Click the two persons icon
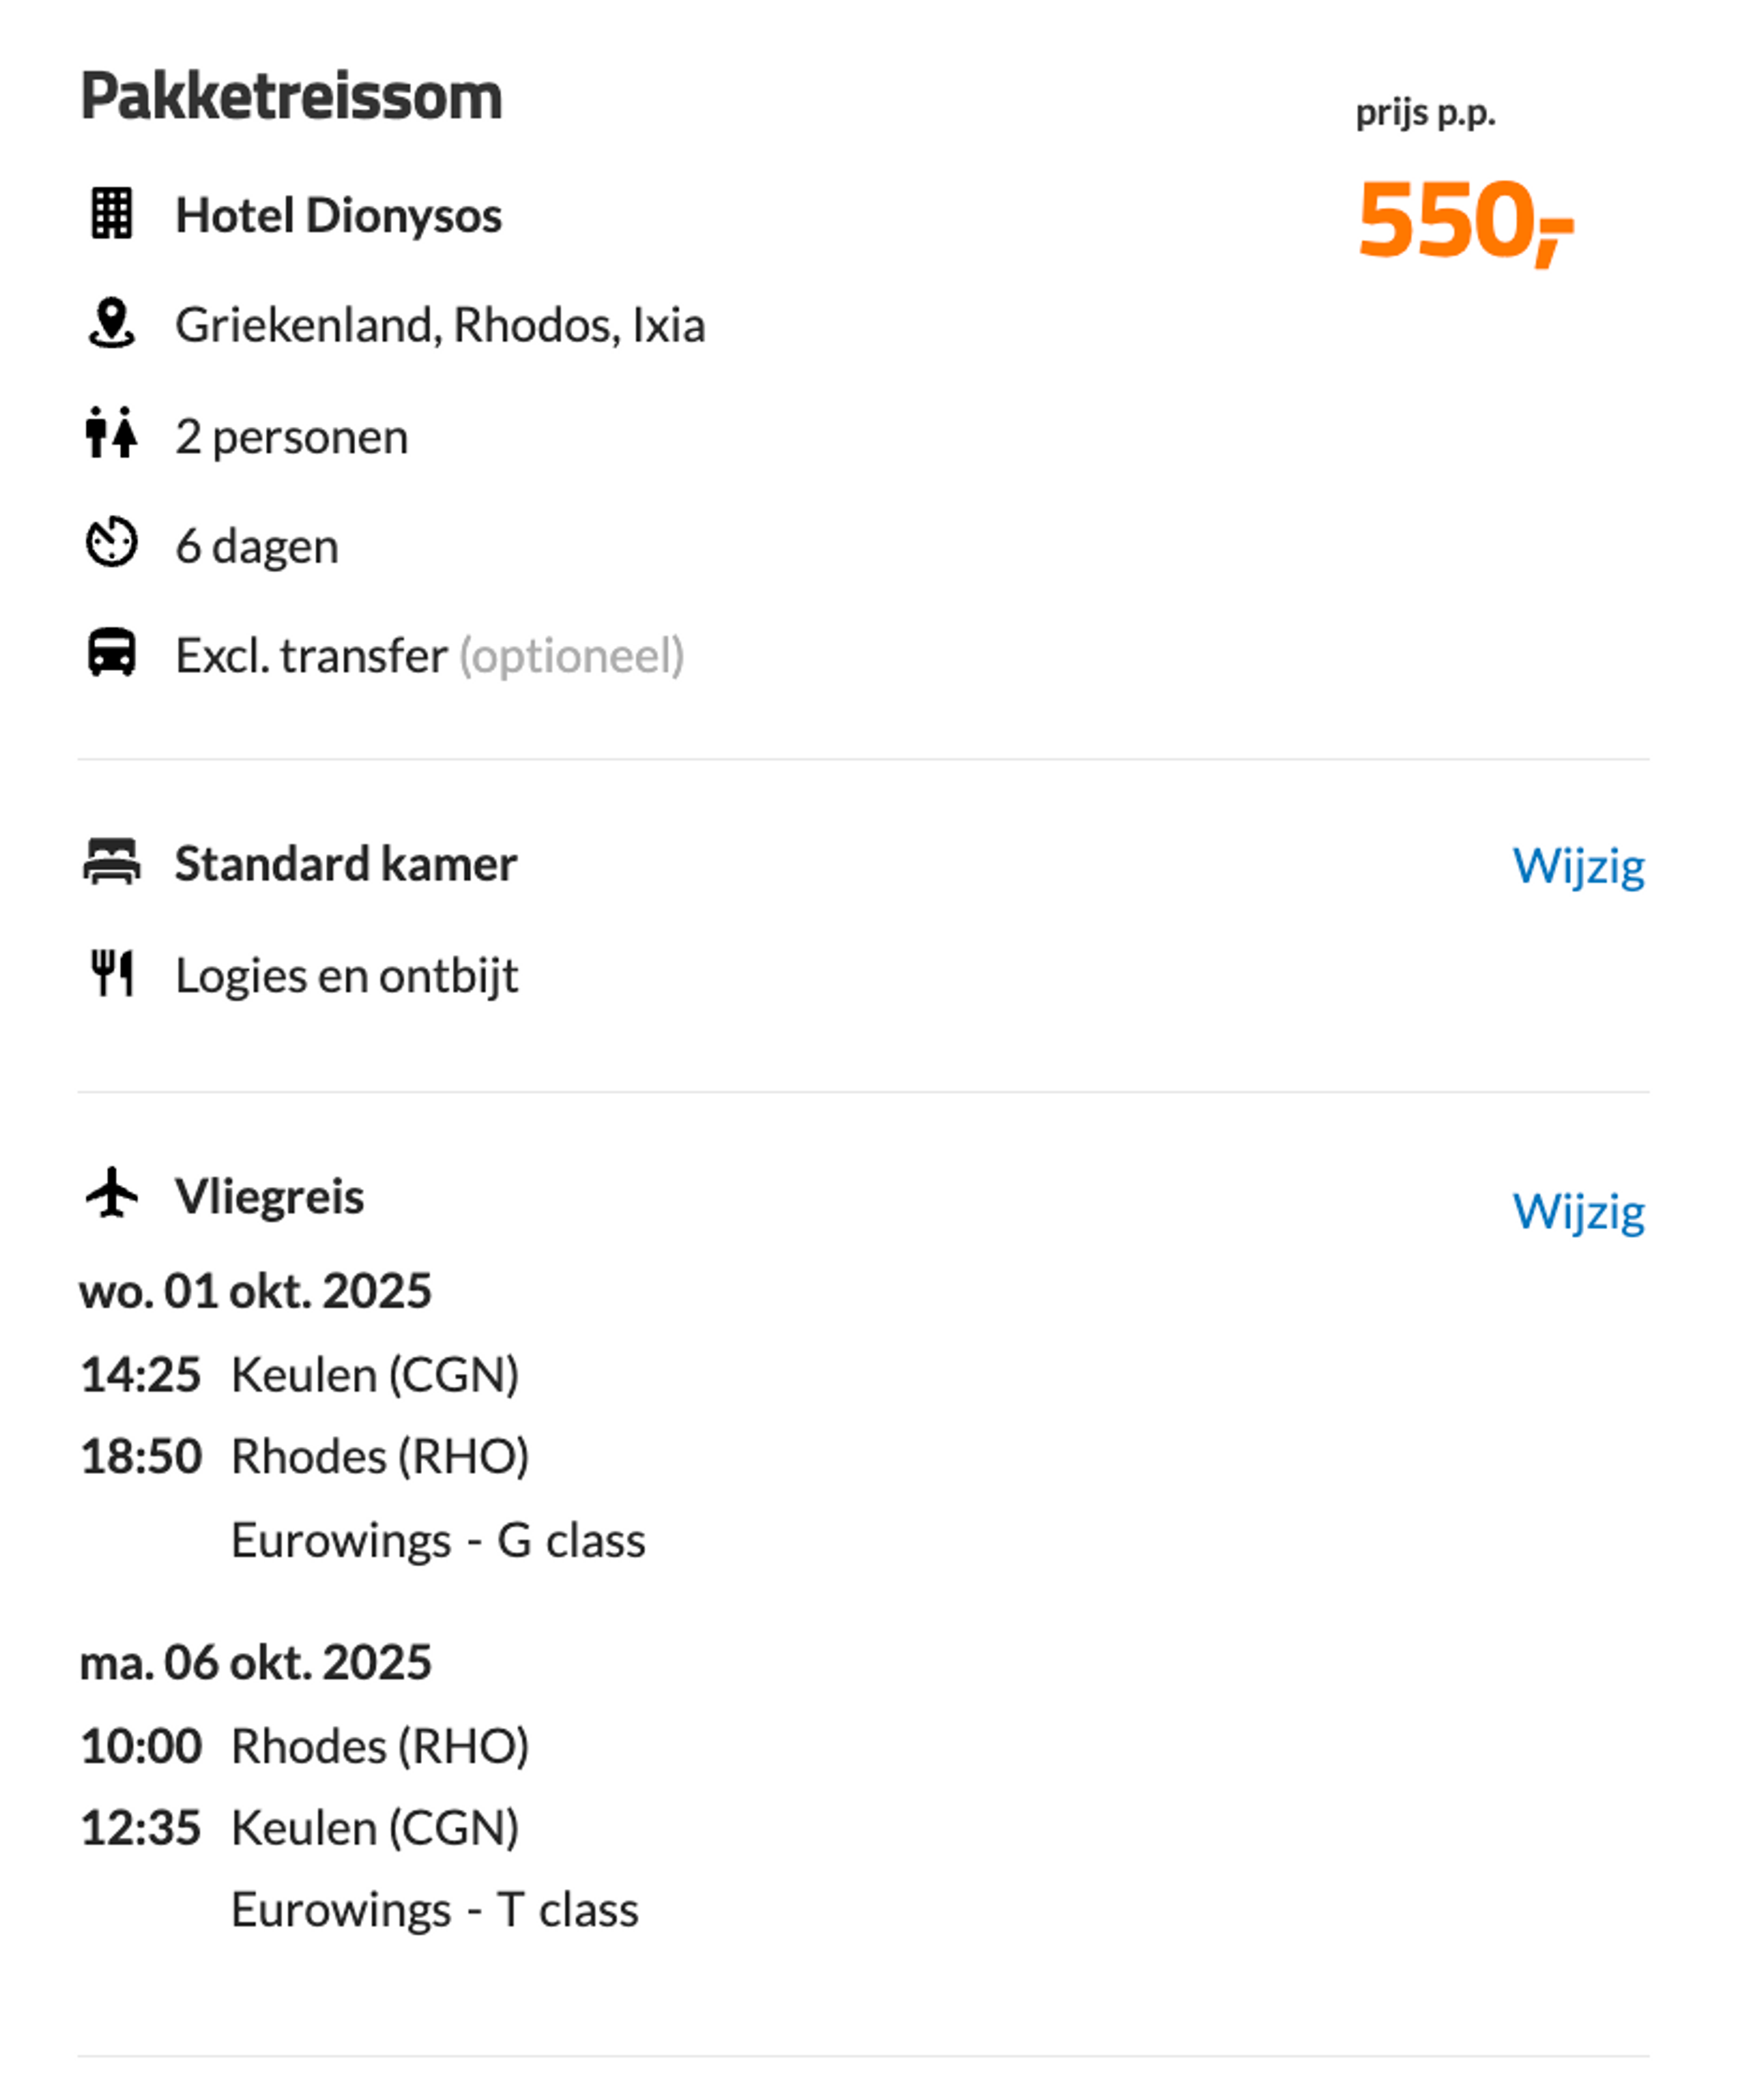The image size is (1757, 2100). (x=111, y=433)
